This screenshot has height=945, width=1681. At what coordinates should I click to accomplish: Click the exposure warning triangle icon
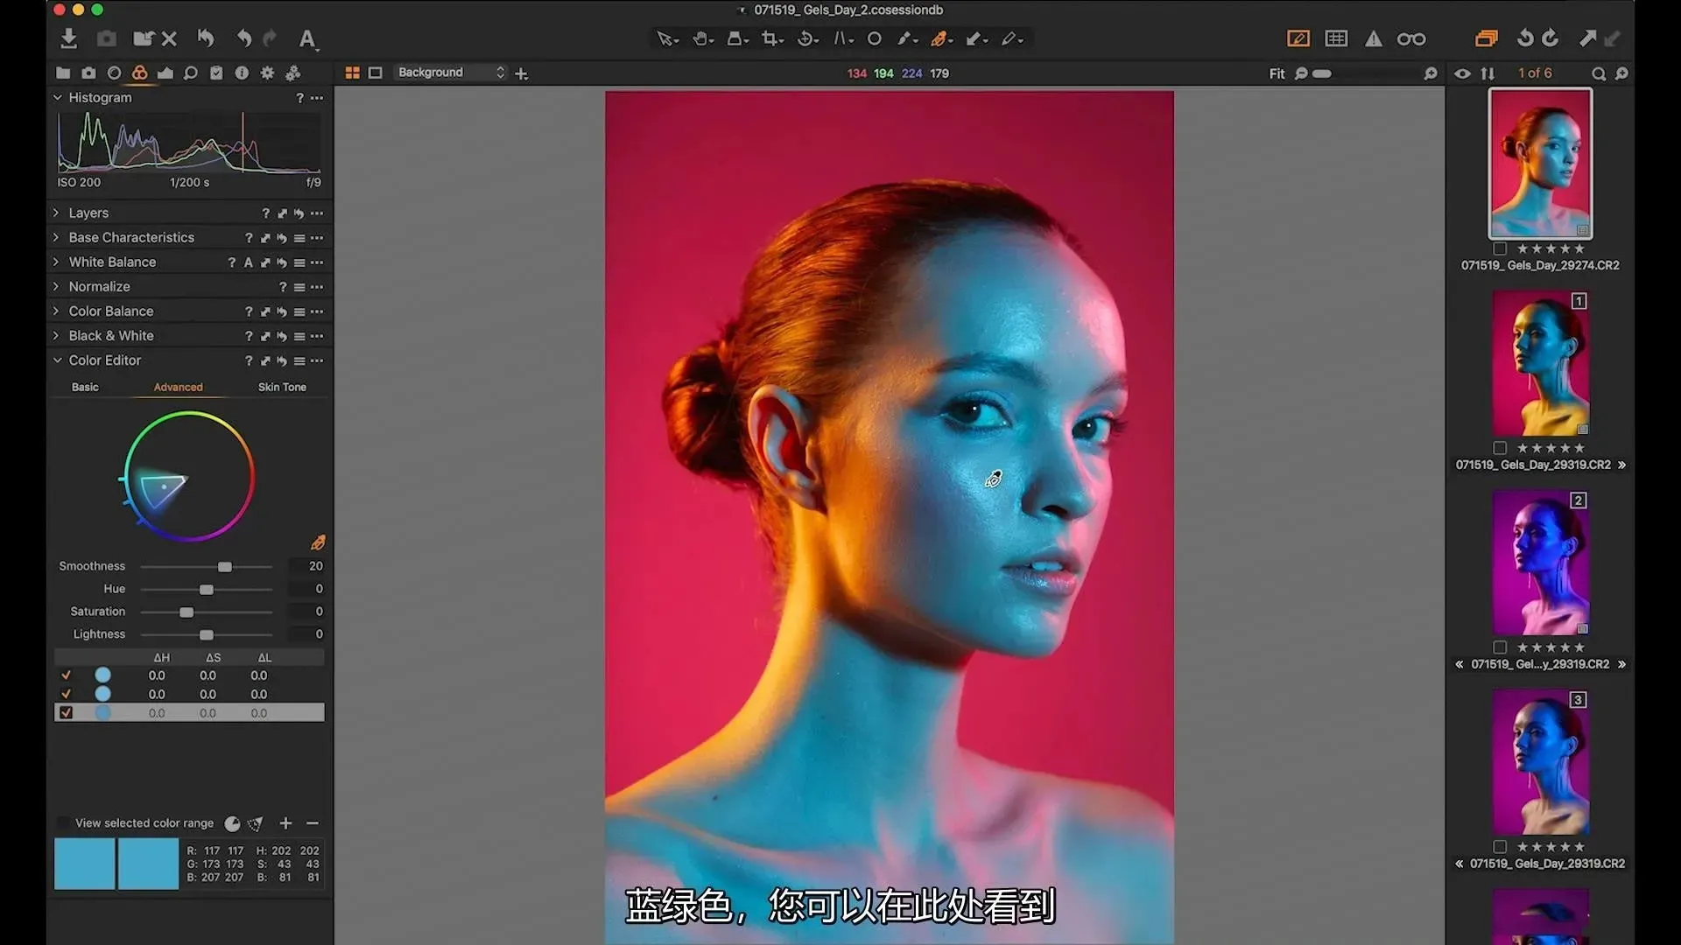pos(1373,38)
